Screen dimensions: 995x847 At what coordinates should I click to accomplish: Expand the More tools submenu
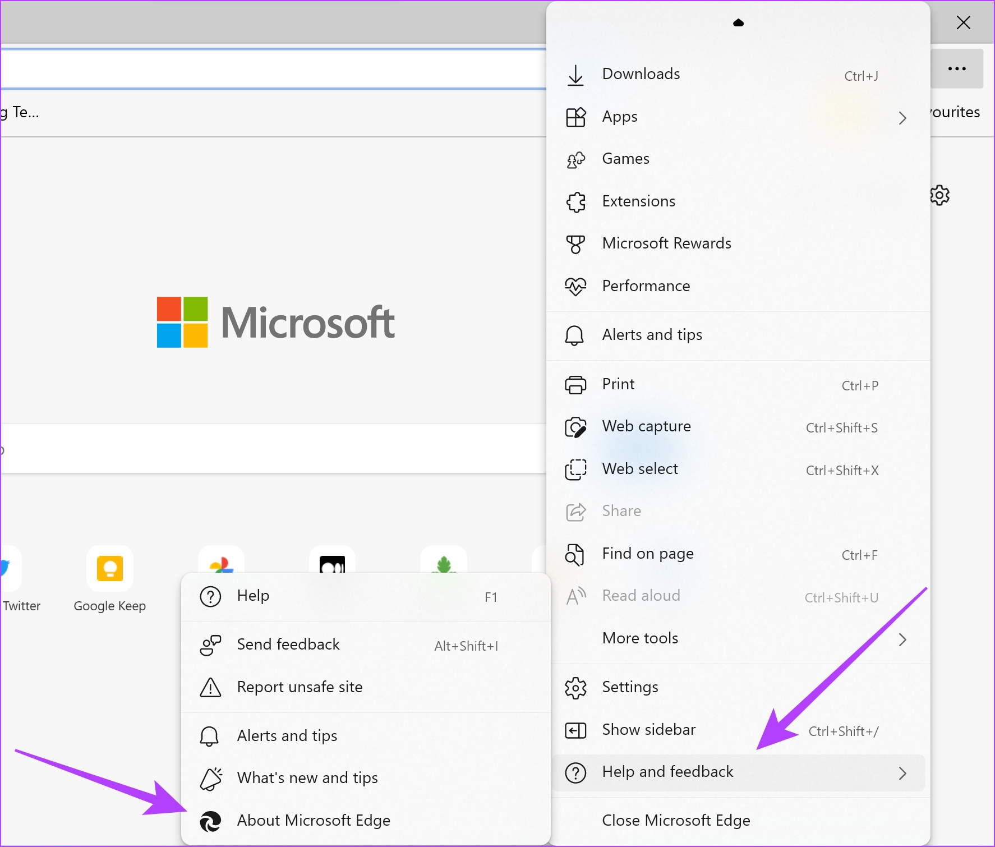[x=639, y=638]
